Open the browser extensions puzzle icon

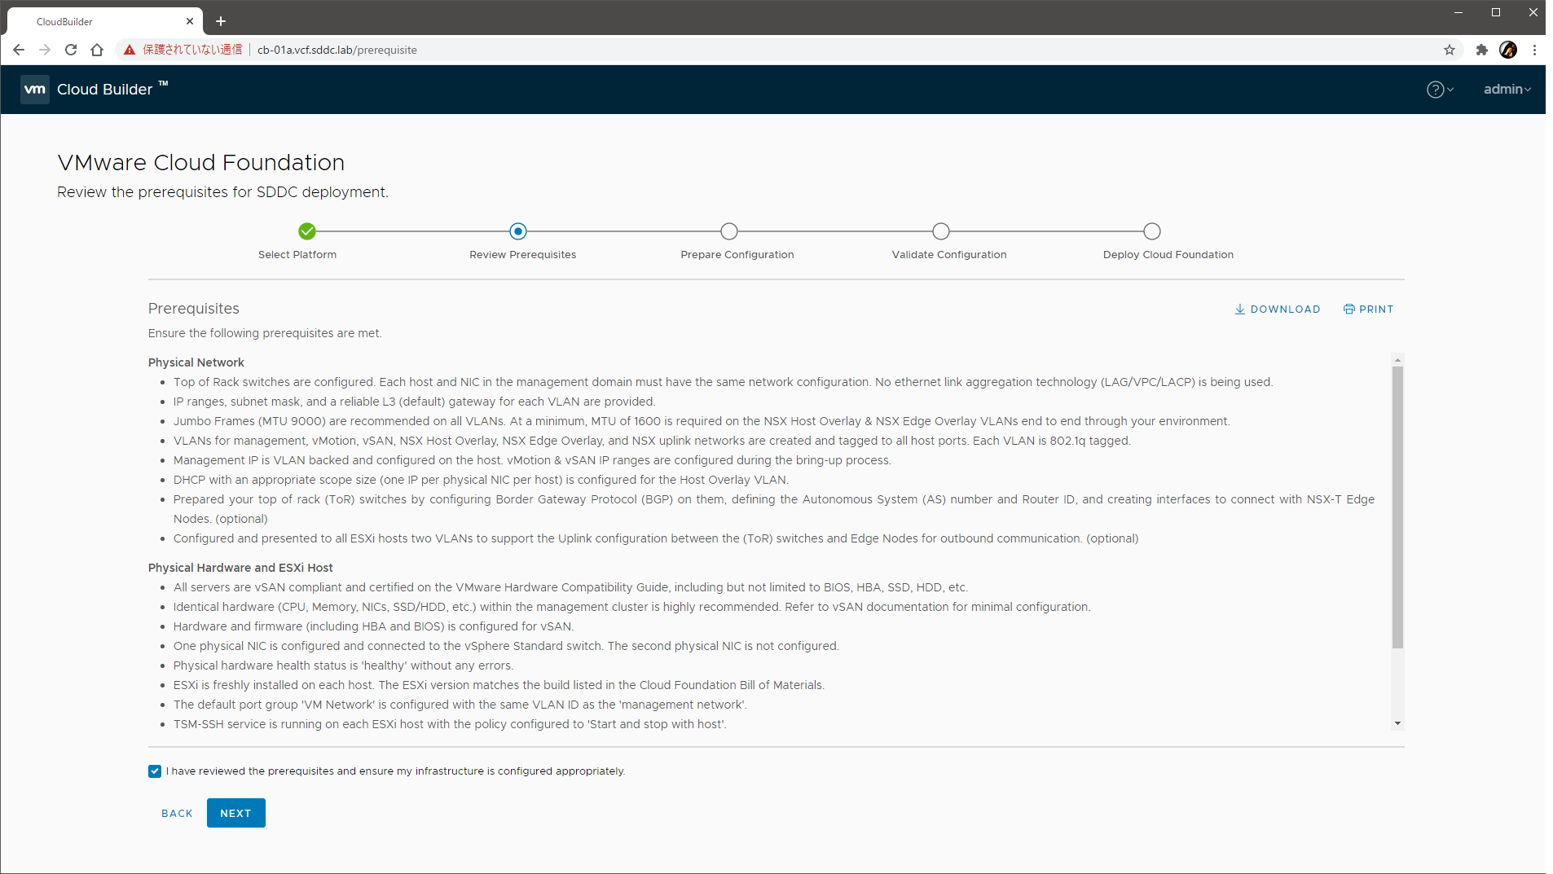pos(1482,50)
